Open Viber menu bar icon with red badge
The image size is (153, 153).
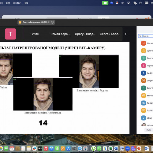point(117,3)
